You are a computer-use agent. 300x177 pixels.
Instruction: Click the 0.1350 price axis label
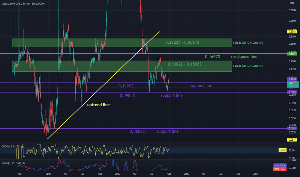(x=292, y=69)
